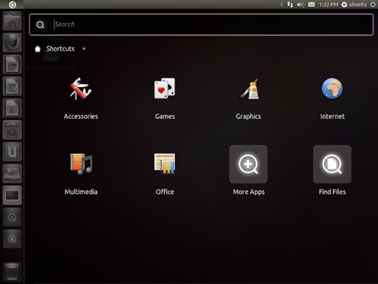378x284 pixels.
Task: Open the mail envelope messaging menu
Action: (311, 5)
